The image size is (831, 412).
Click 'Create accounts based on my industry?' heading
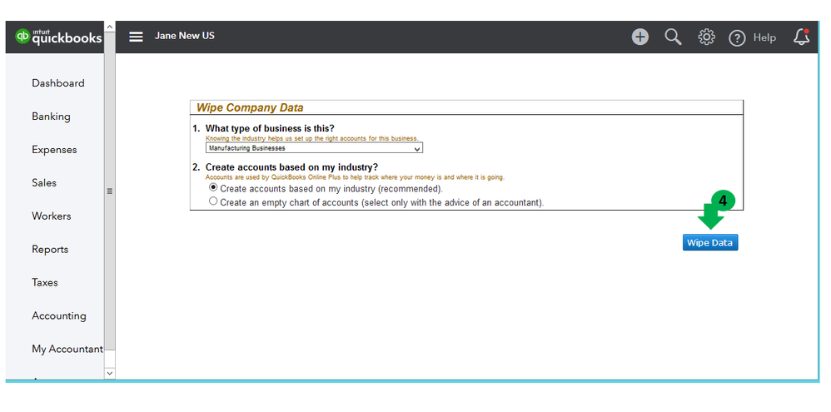(x=291, y=167)
